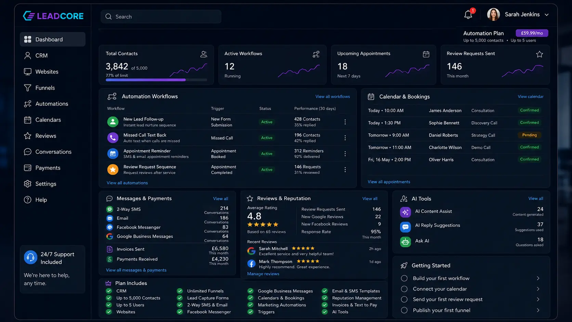Open the notifications bell
The width and height of the screenshot is (572, 322).
point(468,15)
